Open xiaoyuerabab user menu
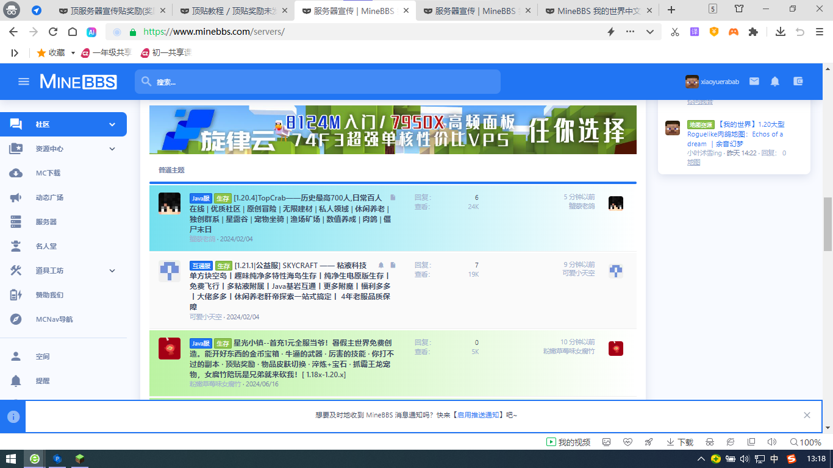The width and height of the screenshot is (833, 468). point(712,81)
